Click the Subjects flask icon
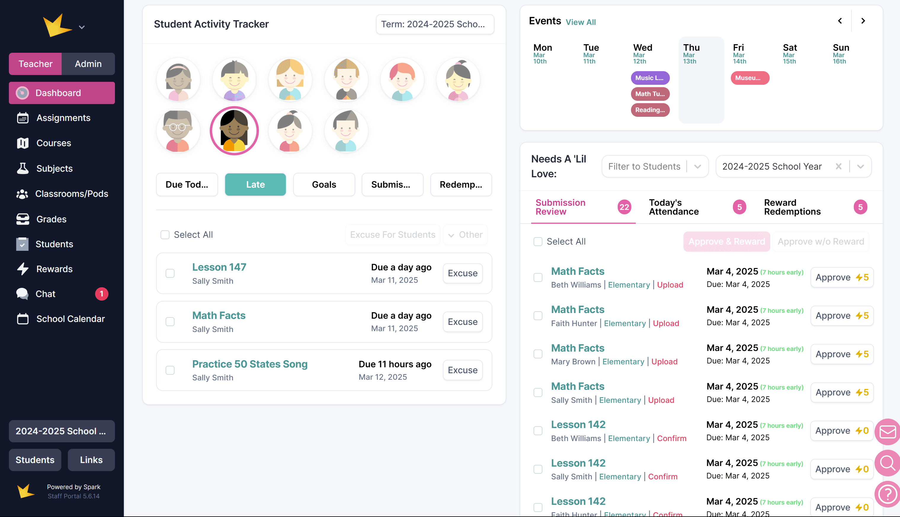Viewport: 900px width, 517px height. [23, 168]
